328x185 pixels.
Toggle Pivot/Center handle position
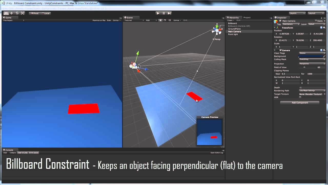[34, 13]
